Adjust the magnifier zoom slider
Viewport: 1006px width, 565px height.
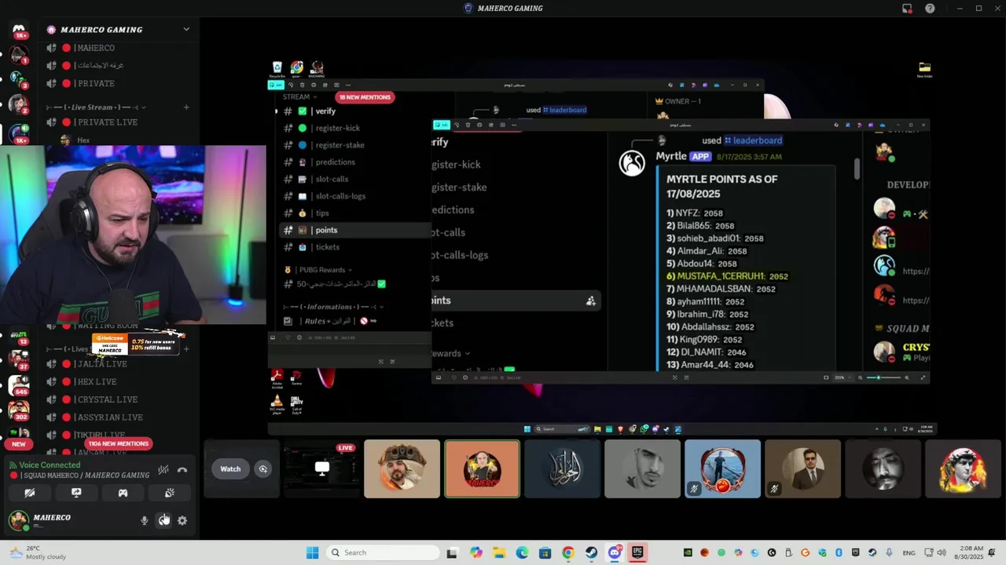[x=883, y=377]
